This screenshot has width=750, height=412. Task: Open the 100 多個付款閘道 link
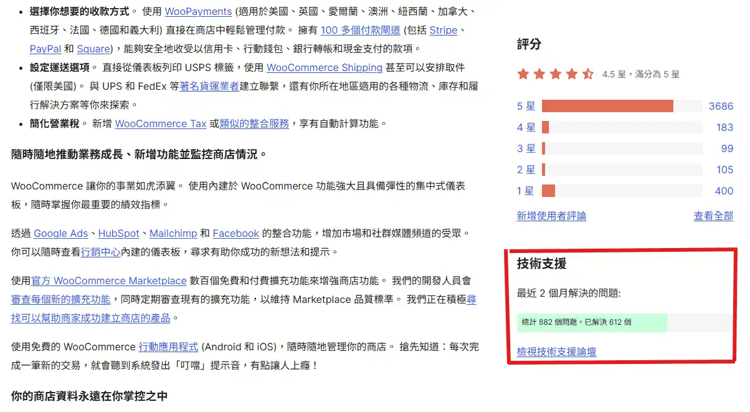click(360, 30)
